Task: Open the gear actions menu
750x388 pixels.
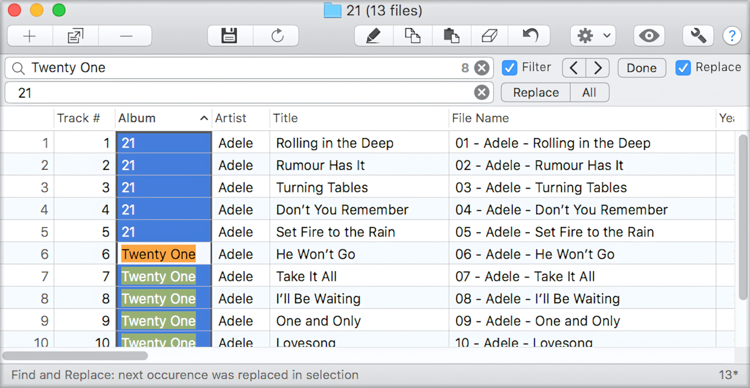Action: (593, 36)
